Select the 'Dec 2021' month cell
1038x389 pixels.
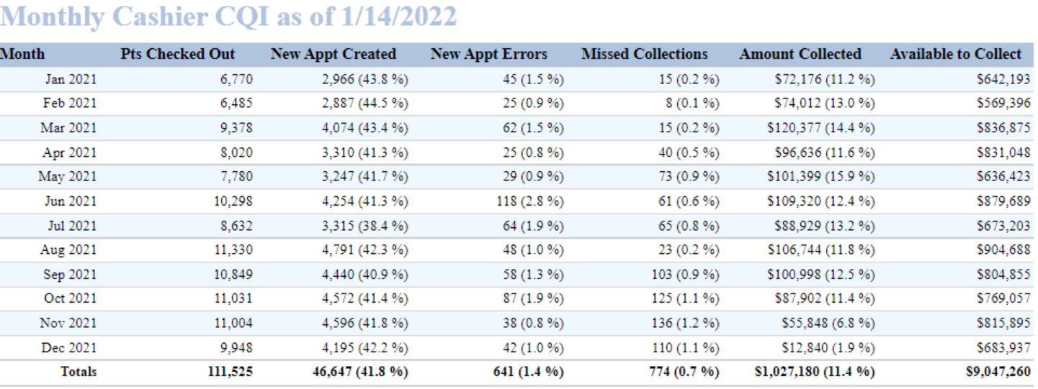tap(71, 348)
